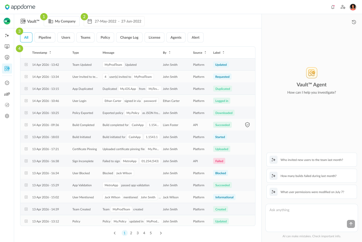Open user management settings icon in header

(x=343, y=7)
